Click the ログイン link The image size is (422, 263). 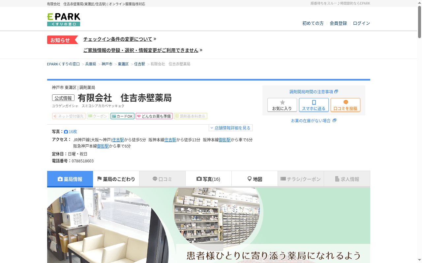click(x=361, y=23)
